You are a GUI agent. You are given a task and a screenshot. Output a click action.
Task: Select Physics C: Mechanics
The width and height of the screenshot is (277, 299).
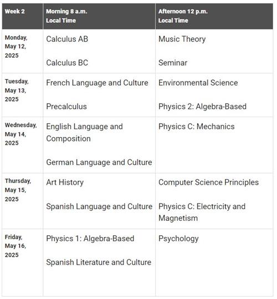click(x=197, y=126)
